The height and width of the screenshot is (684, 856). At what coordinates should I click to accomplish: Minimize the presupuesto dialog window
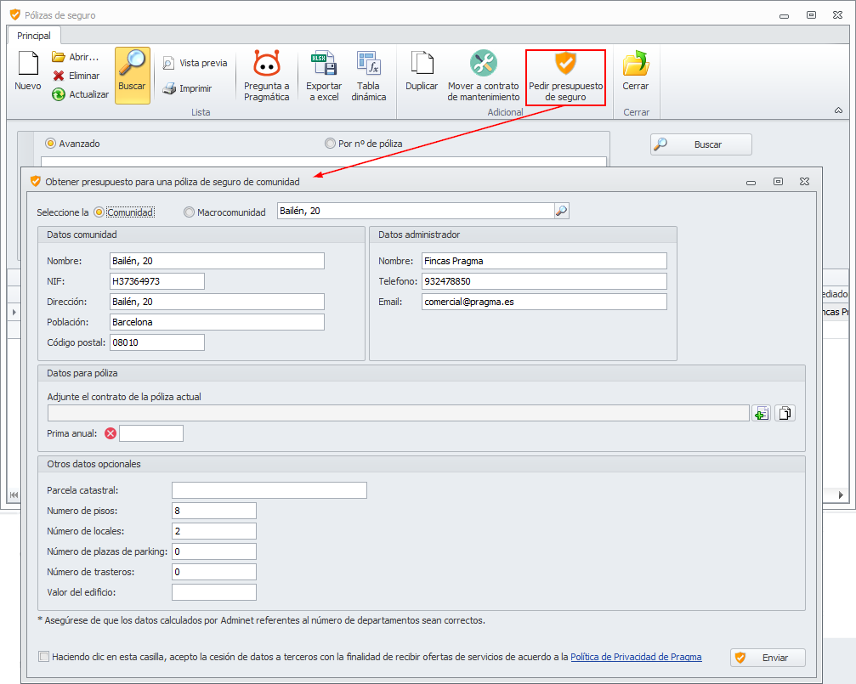click(751, 182)
